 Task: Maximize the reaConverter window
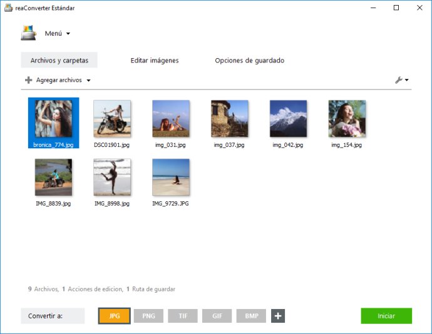pos(396,8)
